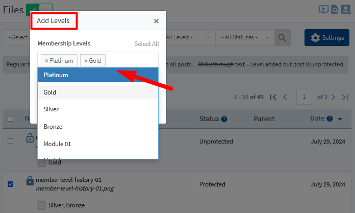Expand the All Statuses filter dropdown
The height and width of the screenshot is (213, 355).
click(245, 37)
